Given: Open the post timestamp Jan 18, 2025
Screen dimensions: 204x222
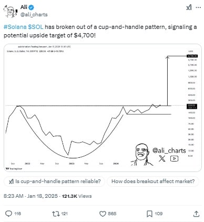Looking at the screenshot, I should [x=30, y=196].
